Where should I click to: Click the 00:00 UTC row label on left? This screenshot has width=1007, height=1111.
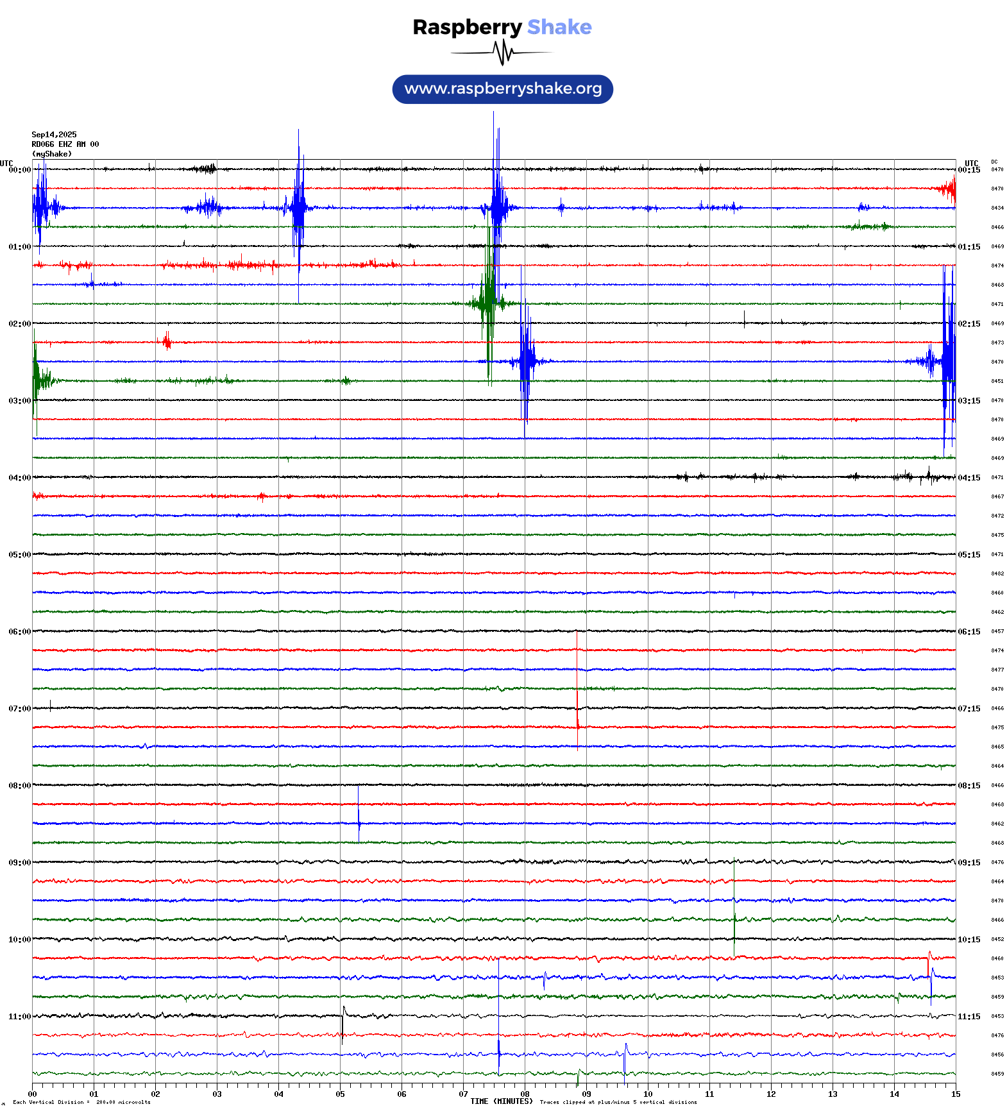pos(19,170)
